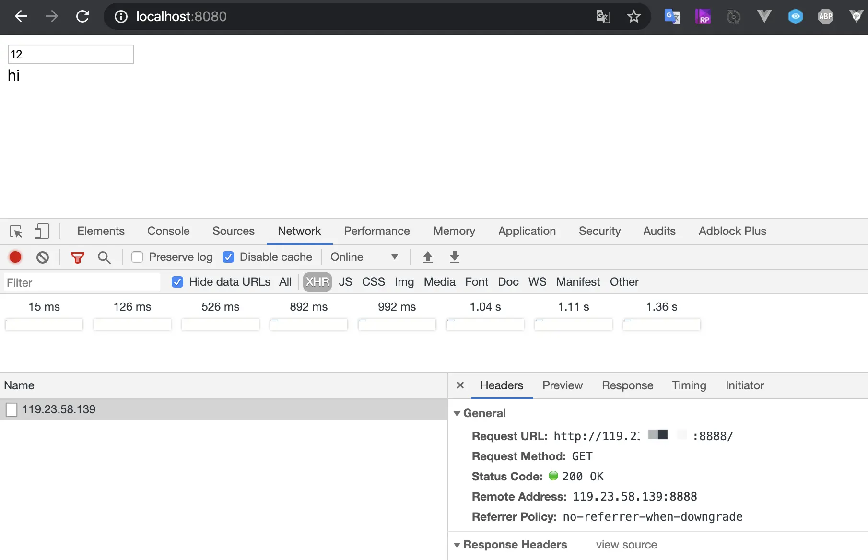Open the Google Translate extension icon
The image size is (868, 560).
coord(672,17)
